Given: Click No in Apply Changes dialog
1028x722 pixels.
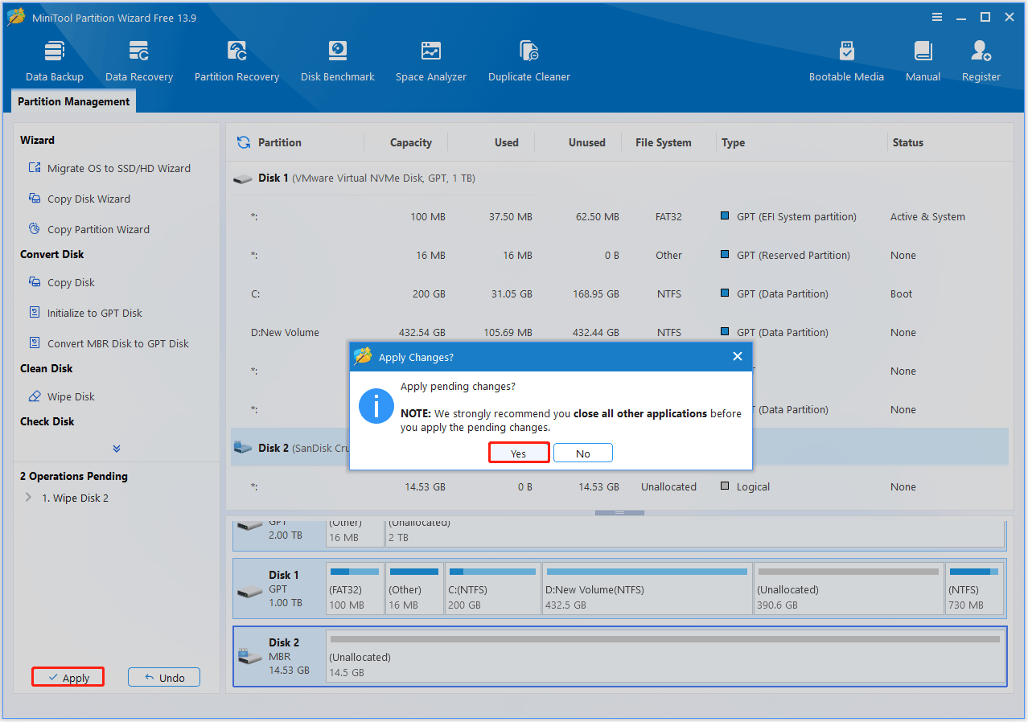Looking at the screenshot, I should point(582,453).
